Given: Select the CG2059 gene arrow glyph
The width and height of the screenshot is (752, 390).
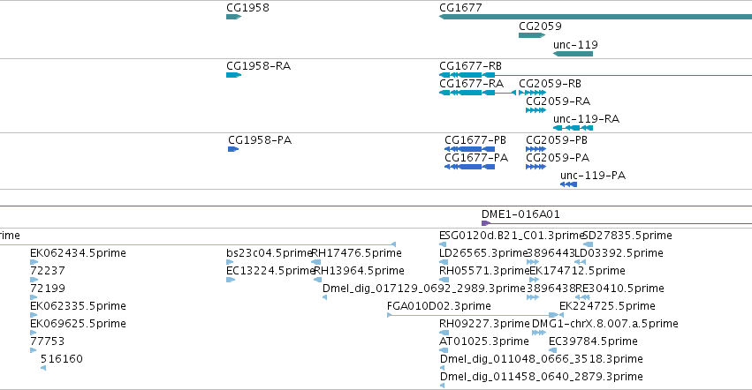Looking at the screenshot, I should 532,35.
